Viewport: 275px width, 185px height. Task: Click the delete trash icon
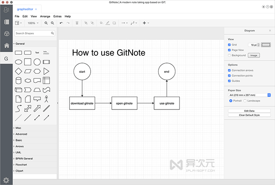[77, 23]
